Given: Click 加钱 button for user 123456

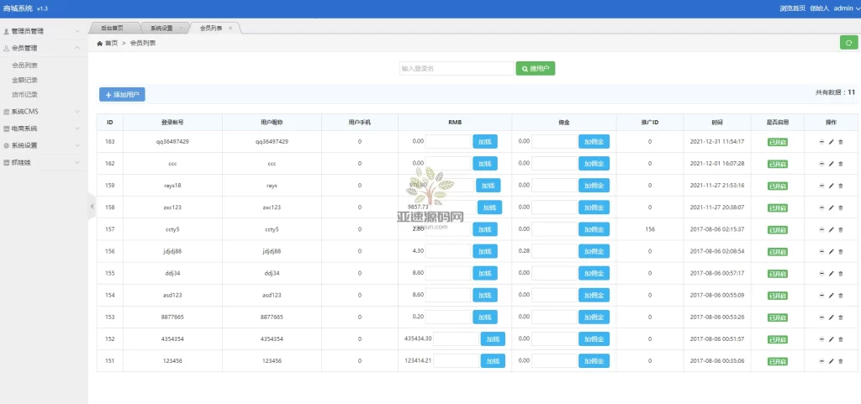Looking at the screenshot, I should 493,361.
